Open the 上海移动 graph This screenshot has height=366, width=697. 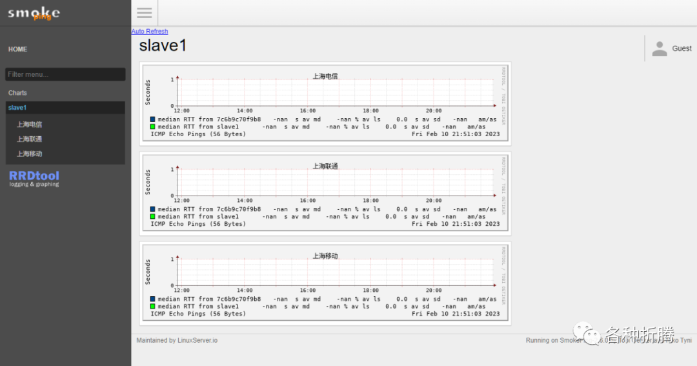tap(325, 283)
